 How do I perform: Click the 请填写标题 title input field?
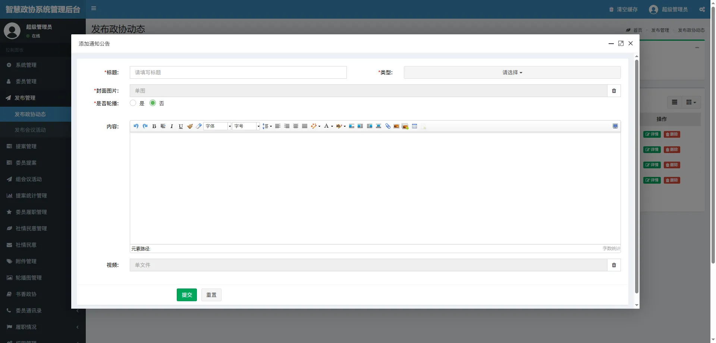pyautogui.click(x=238, y=72)
